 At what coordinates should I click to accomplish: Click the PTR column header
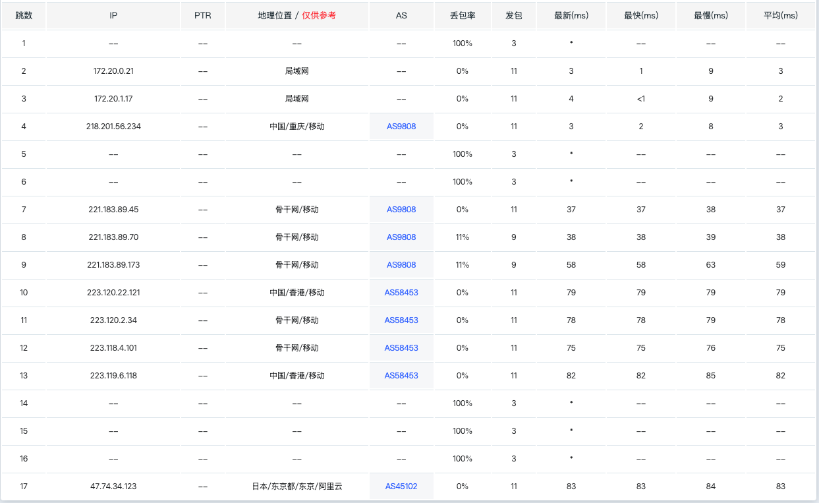click(203, 15)
